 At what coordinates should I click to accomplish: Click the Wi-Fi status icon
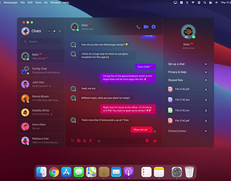(193, 3)
